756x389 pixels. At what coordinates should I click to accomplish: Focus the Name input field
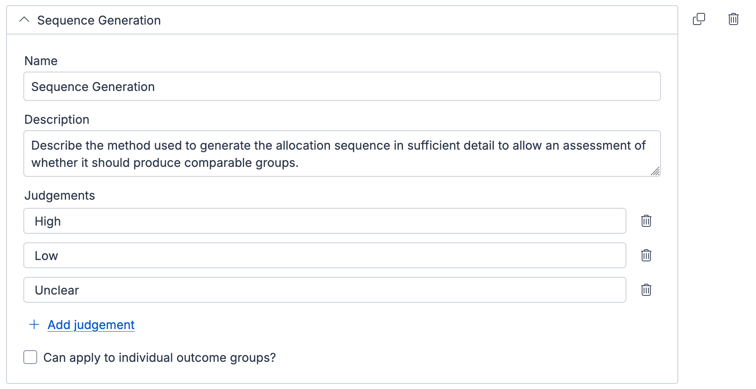tap(342, 87)
